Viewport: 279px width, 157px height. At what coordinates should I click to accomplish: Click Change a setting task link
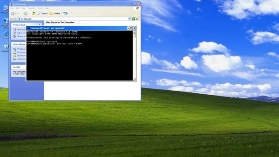(20, 36)
